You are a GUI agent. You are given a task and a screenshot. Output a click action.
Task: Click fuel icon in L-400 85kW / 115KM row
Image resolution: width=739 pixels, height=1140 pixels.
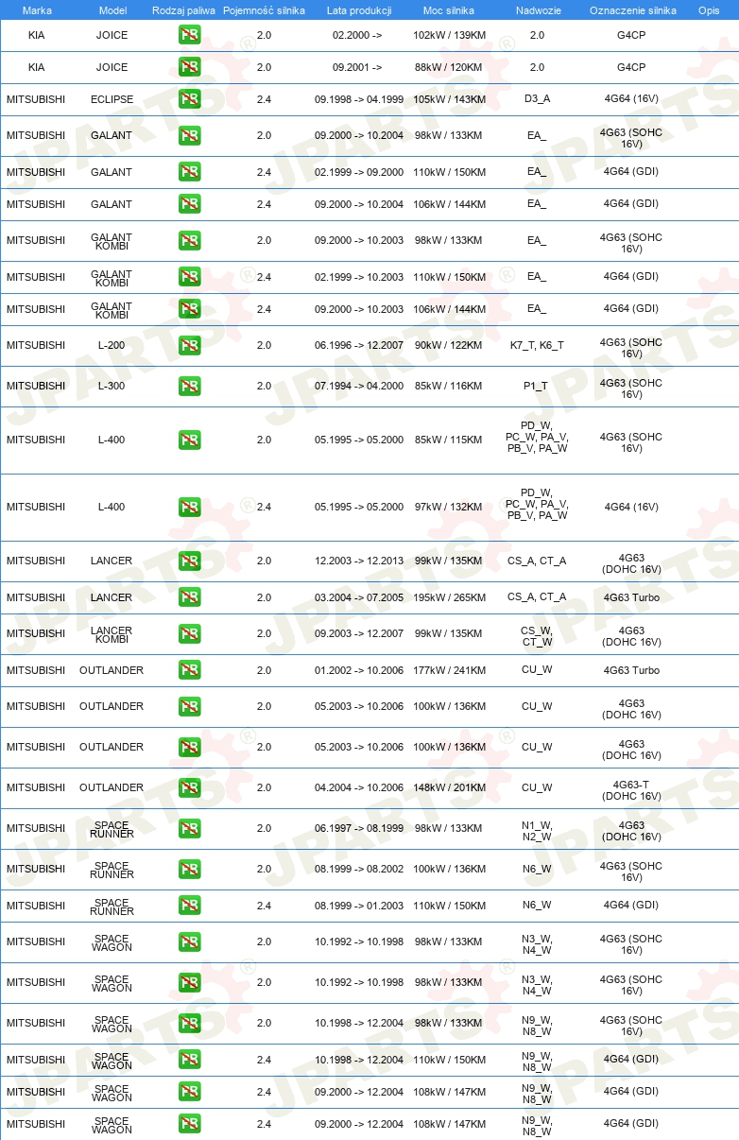coord(189,440)
